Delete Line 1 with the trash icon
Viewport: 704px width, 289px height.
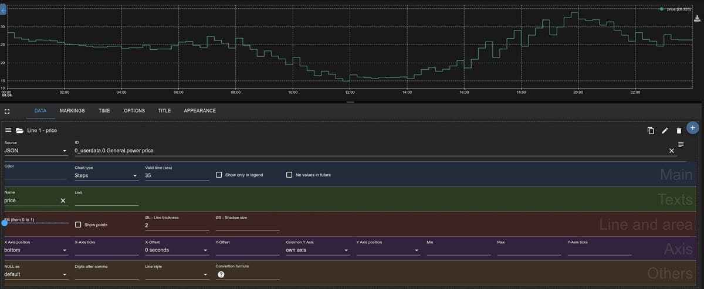pyautogui.click(x=679, y=130)
